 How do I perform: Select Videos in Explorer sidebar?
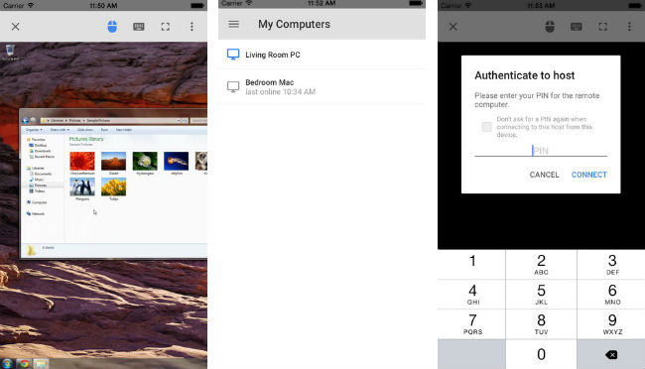click(37, 191)
